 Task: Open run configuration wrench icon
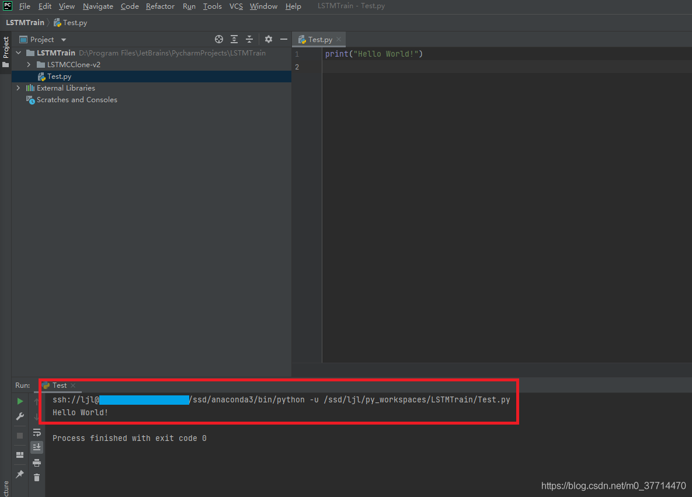[20, 417]
